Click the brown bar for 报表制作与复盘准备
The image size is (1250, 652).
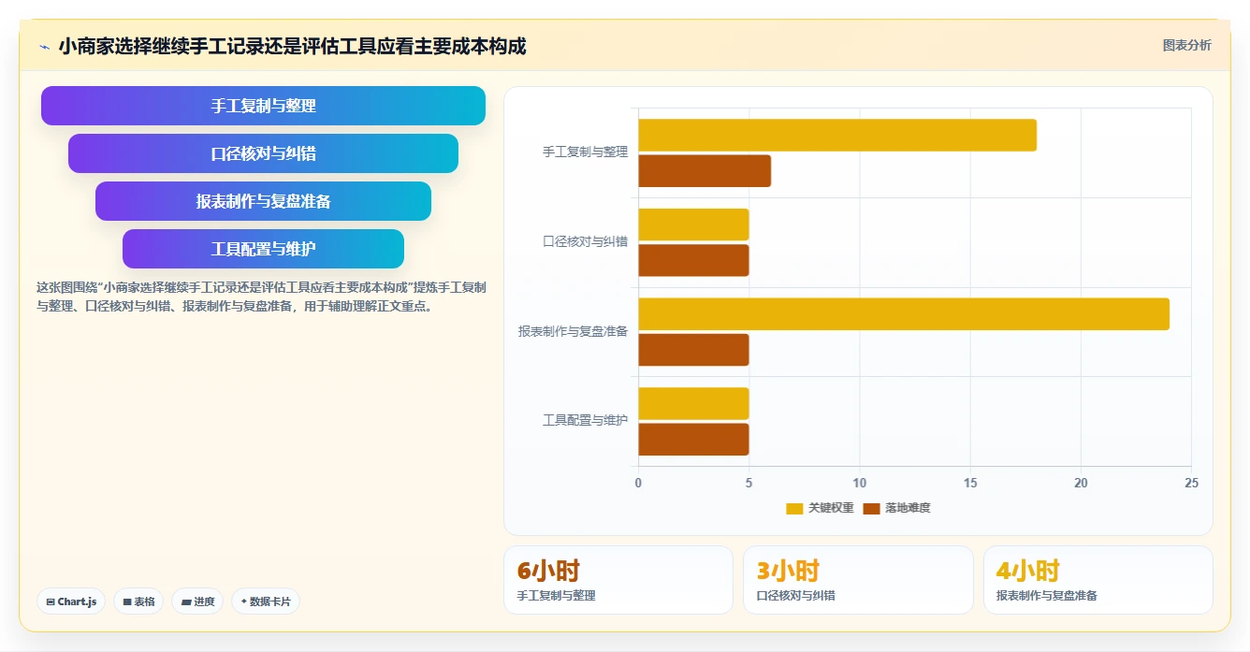693,350
